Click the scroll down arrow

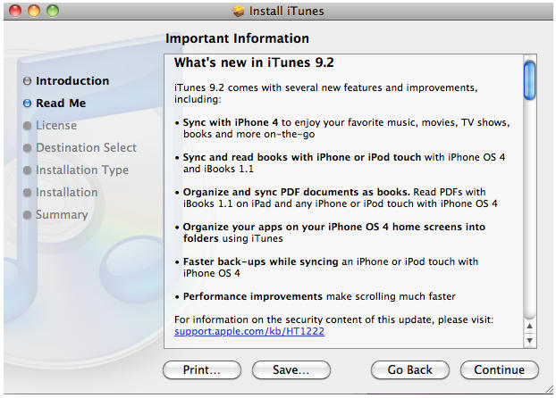point(529,340)
